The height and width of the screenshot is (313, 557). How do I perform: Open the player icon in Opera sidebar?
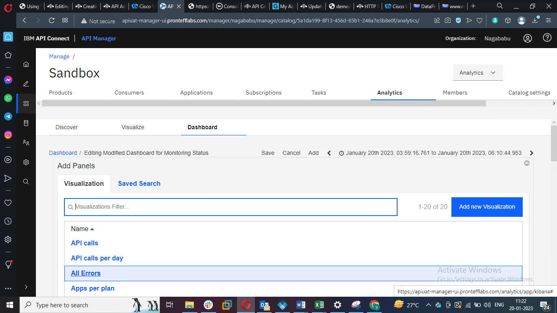tap(8, 159)
